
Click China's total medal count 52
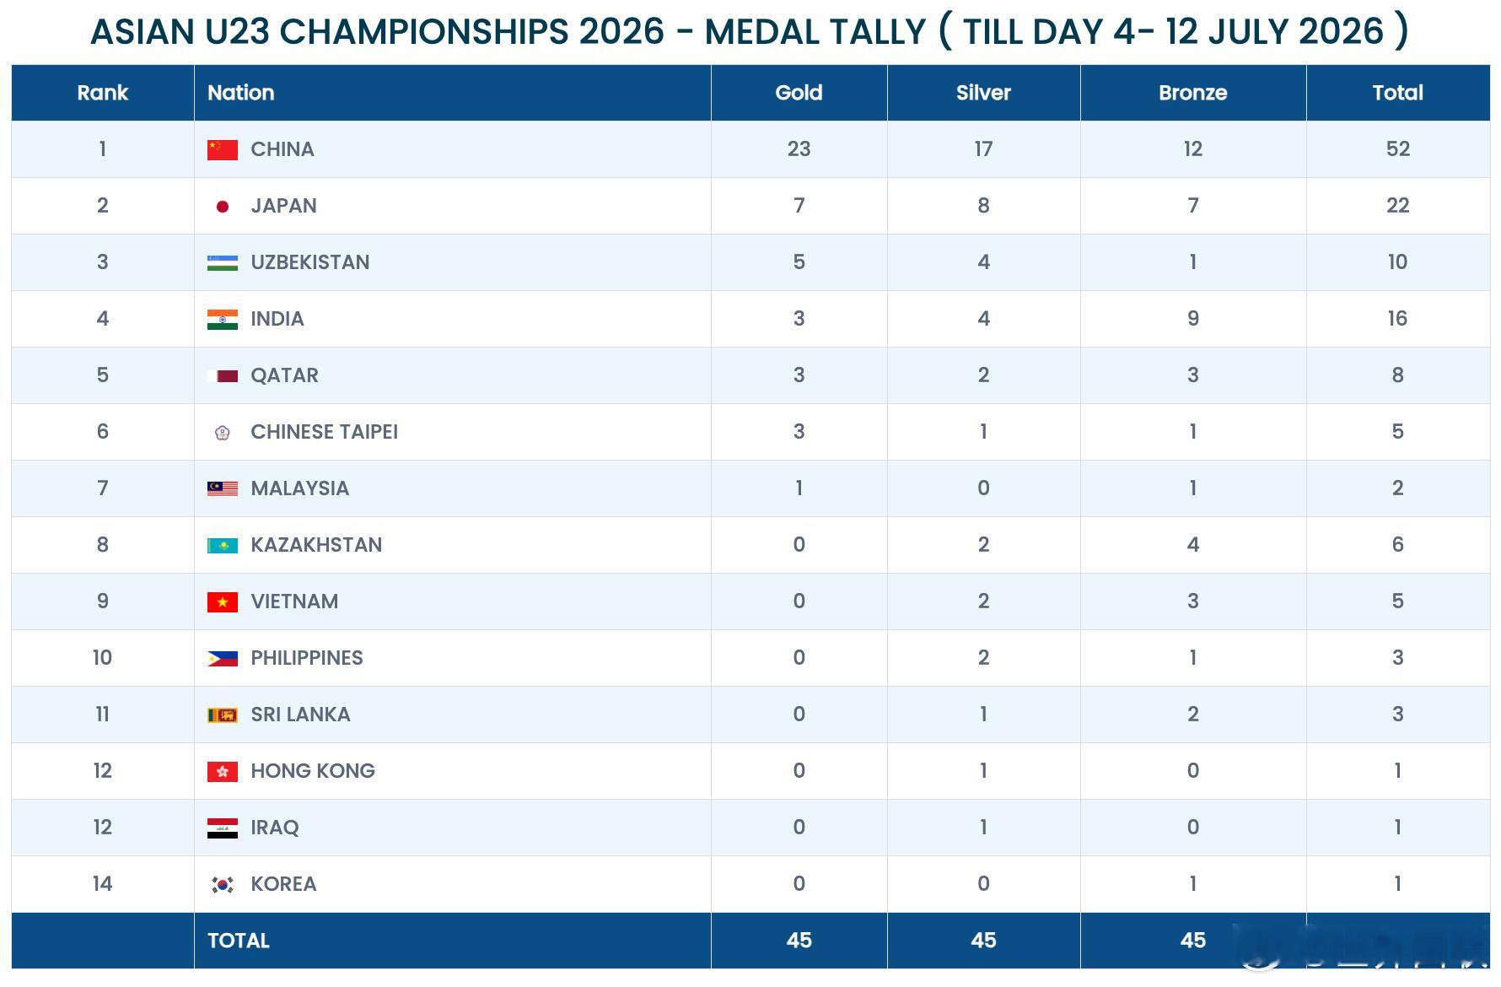(1397, 149)
